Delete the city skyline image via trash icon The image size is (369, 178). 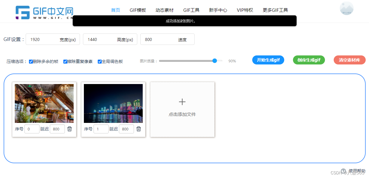[x=139, y=129]
